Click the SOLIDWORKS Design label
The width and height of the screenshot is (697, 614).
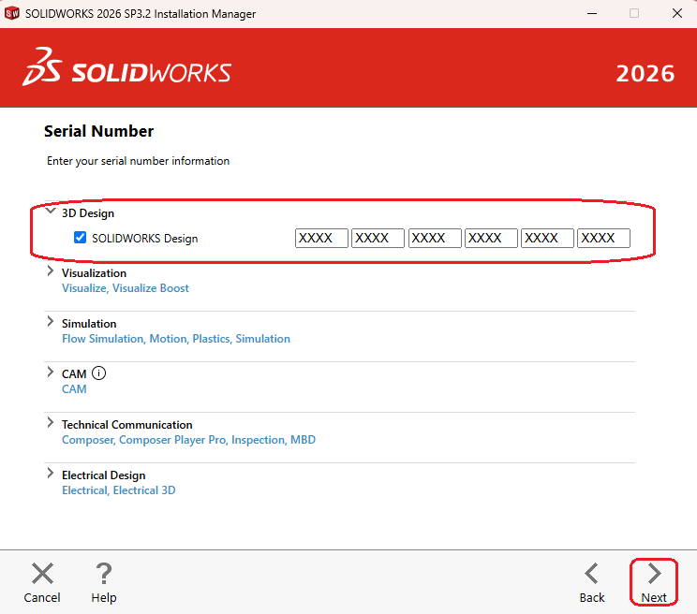click(x=145, y=239)
